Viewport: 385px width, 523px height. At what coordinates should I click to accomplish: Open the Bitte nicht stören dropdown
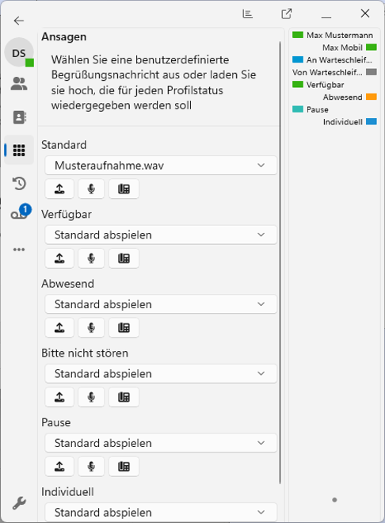pyautogui.click(x=161, y=373)
